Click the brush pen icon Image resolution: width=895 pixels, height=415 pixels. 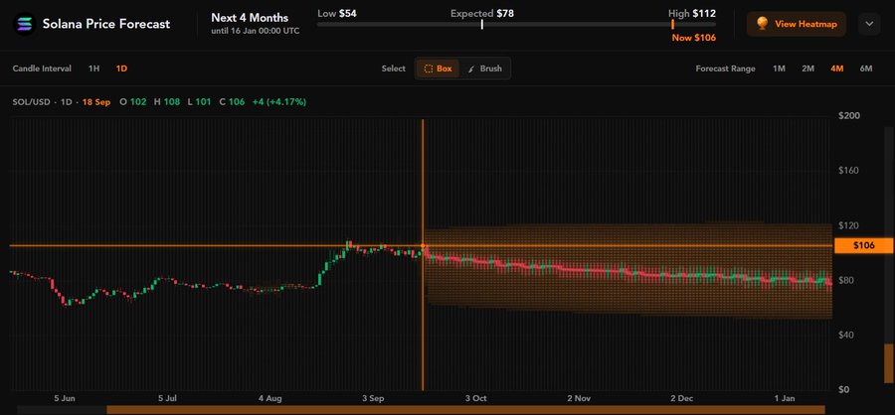click(x=471, y=69)
